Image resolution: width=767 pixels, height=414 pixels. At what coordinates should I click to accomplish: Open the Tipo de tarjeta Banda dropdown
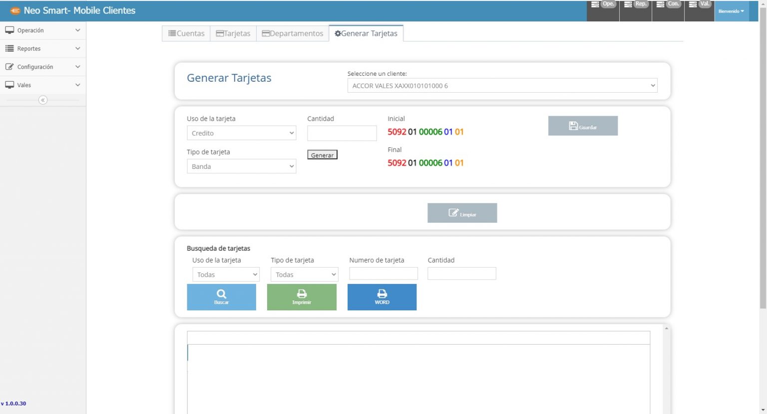click(x=241, y=166)
